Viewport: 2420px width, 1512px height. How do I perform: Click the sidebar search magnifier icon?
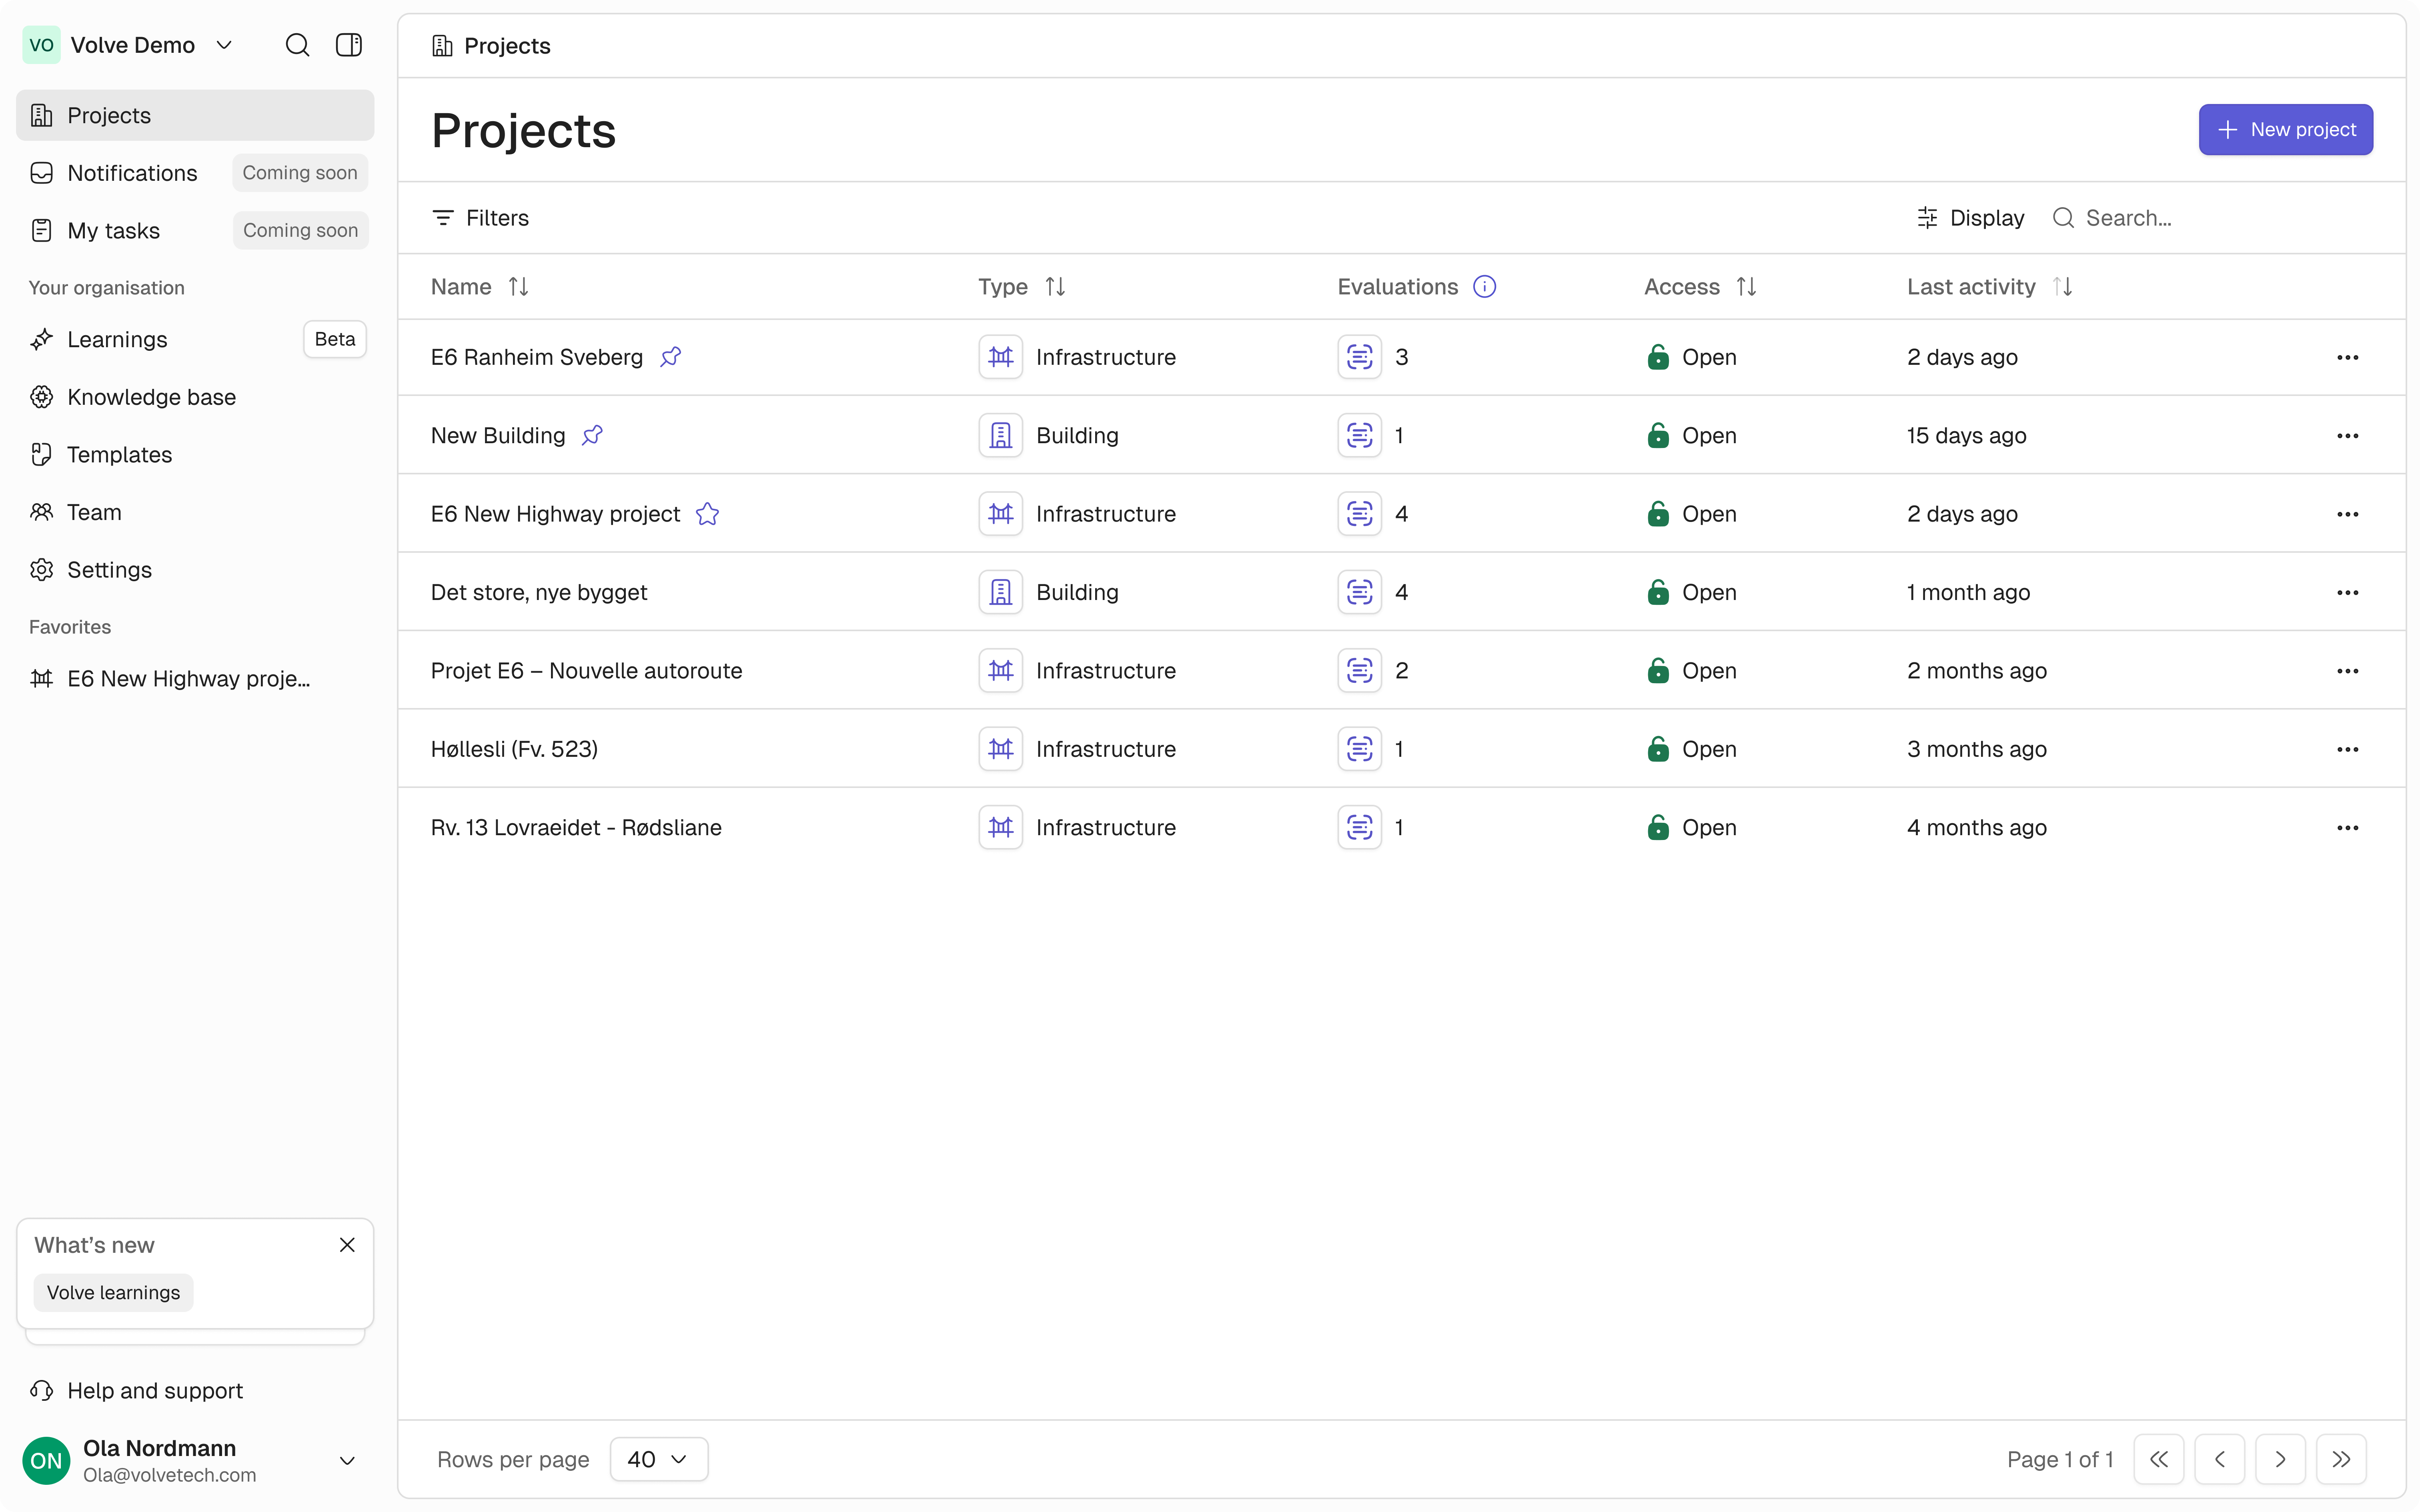click(297, 45)
